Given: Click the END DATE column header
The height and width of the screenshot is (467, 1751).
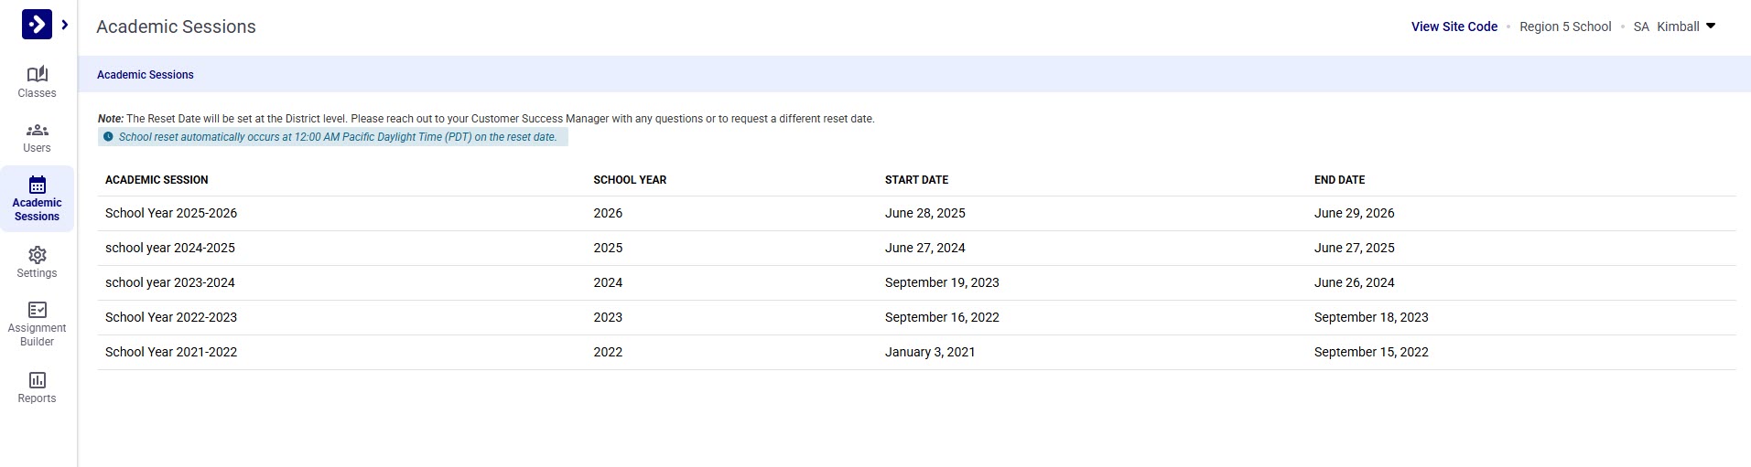Looking at the screenshot, I should [1339, 180].
